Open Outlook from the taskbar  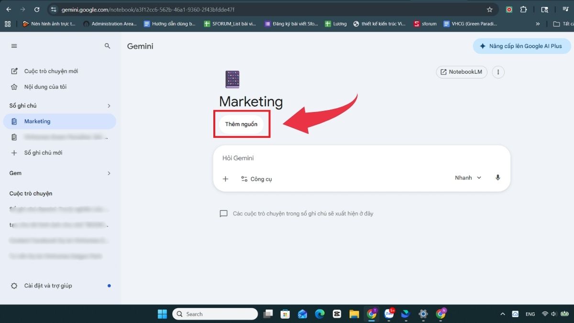tap(302, 314)
